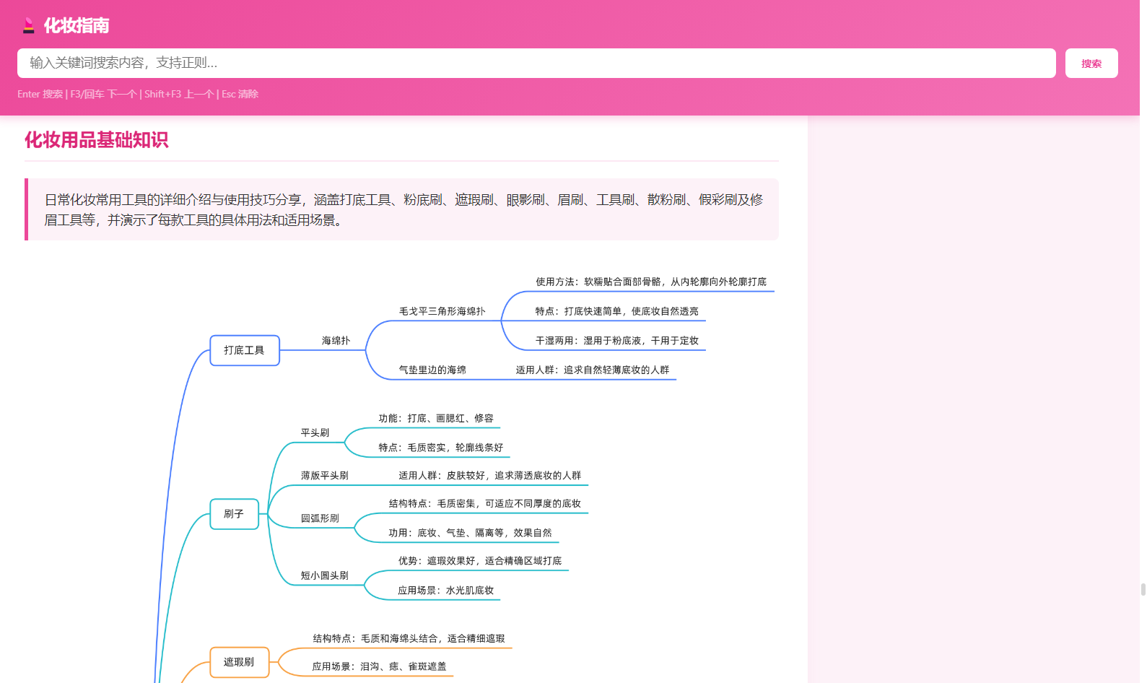
Task: Click the 化妆指南 site title
Action: coord(77,26)
